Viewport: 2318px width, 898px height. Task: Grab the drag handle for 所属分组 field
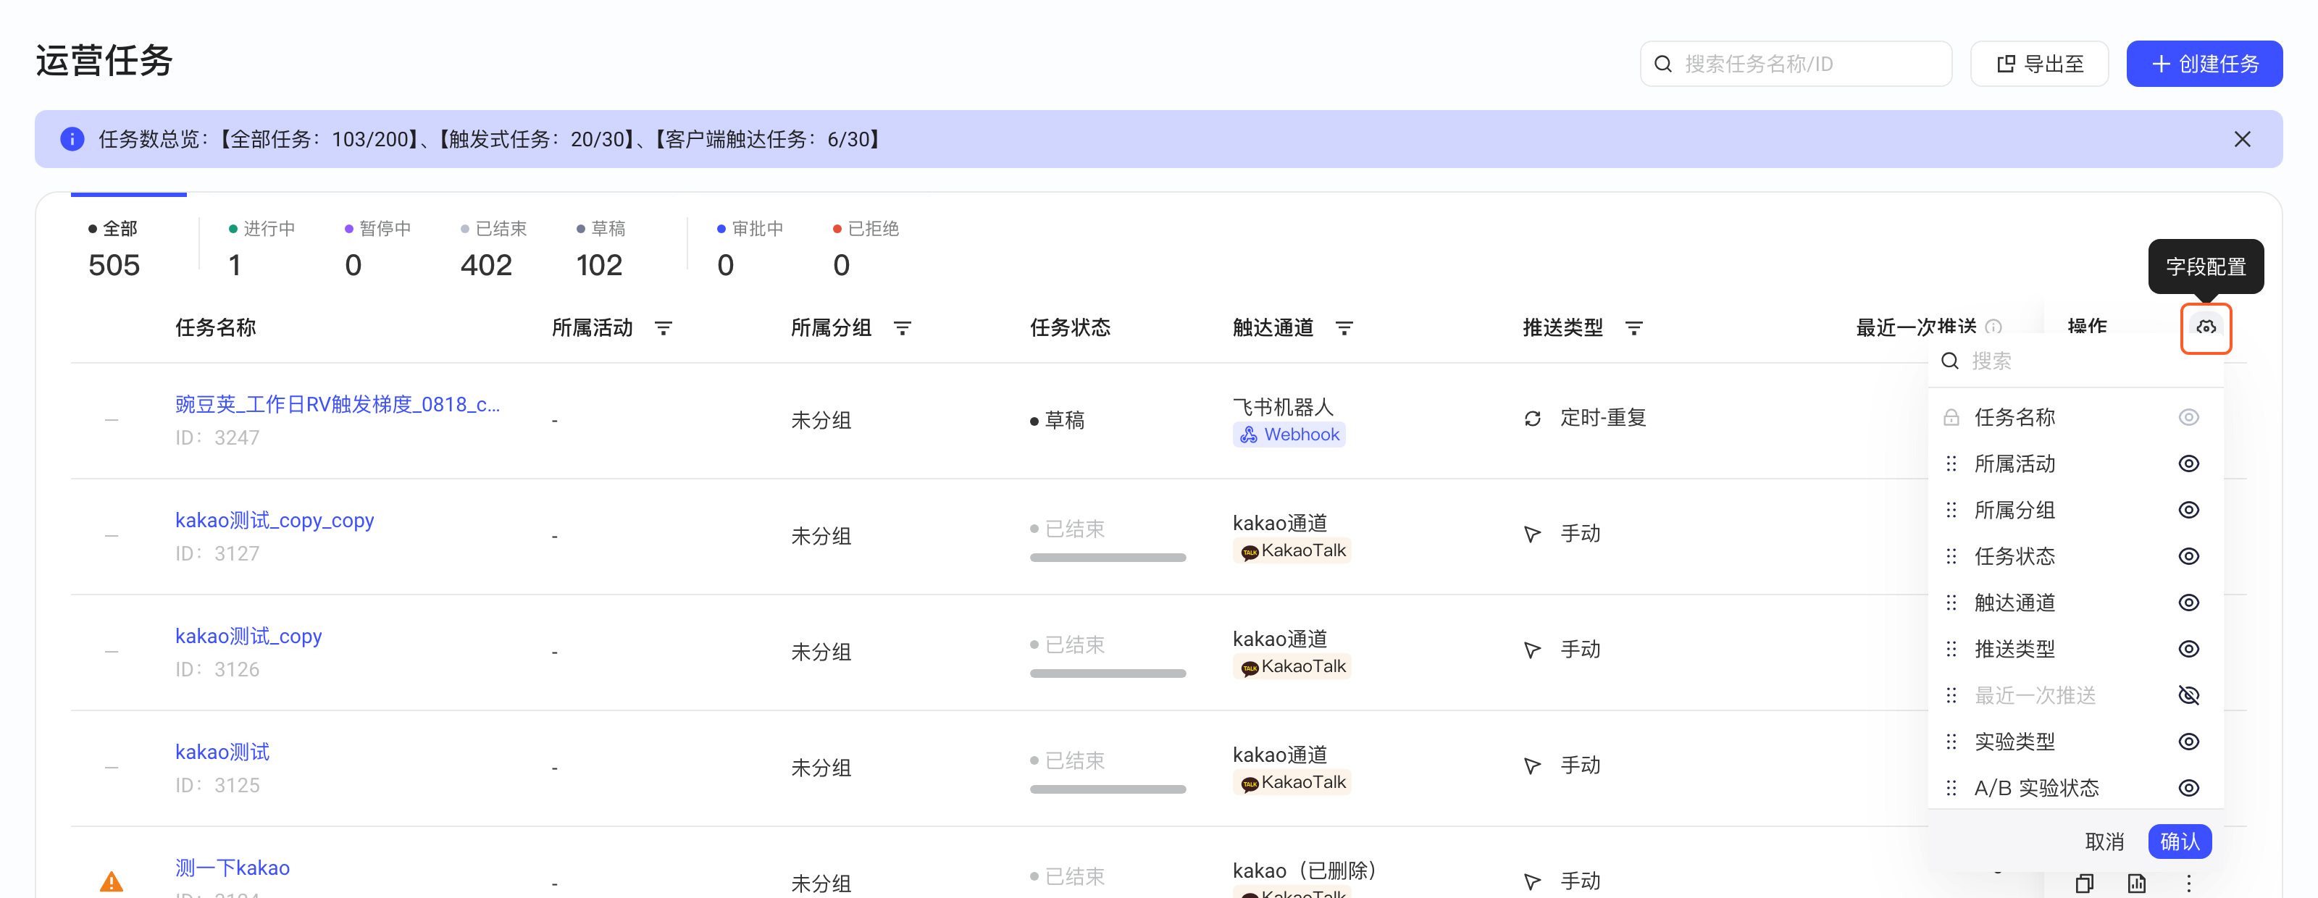[x=1951, y=510]
